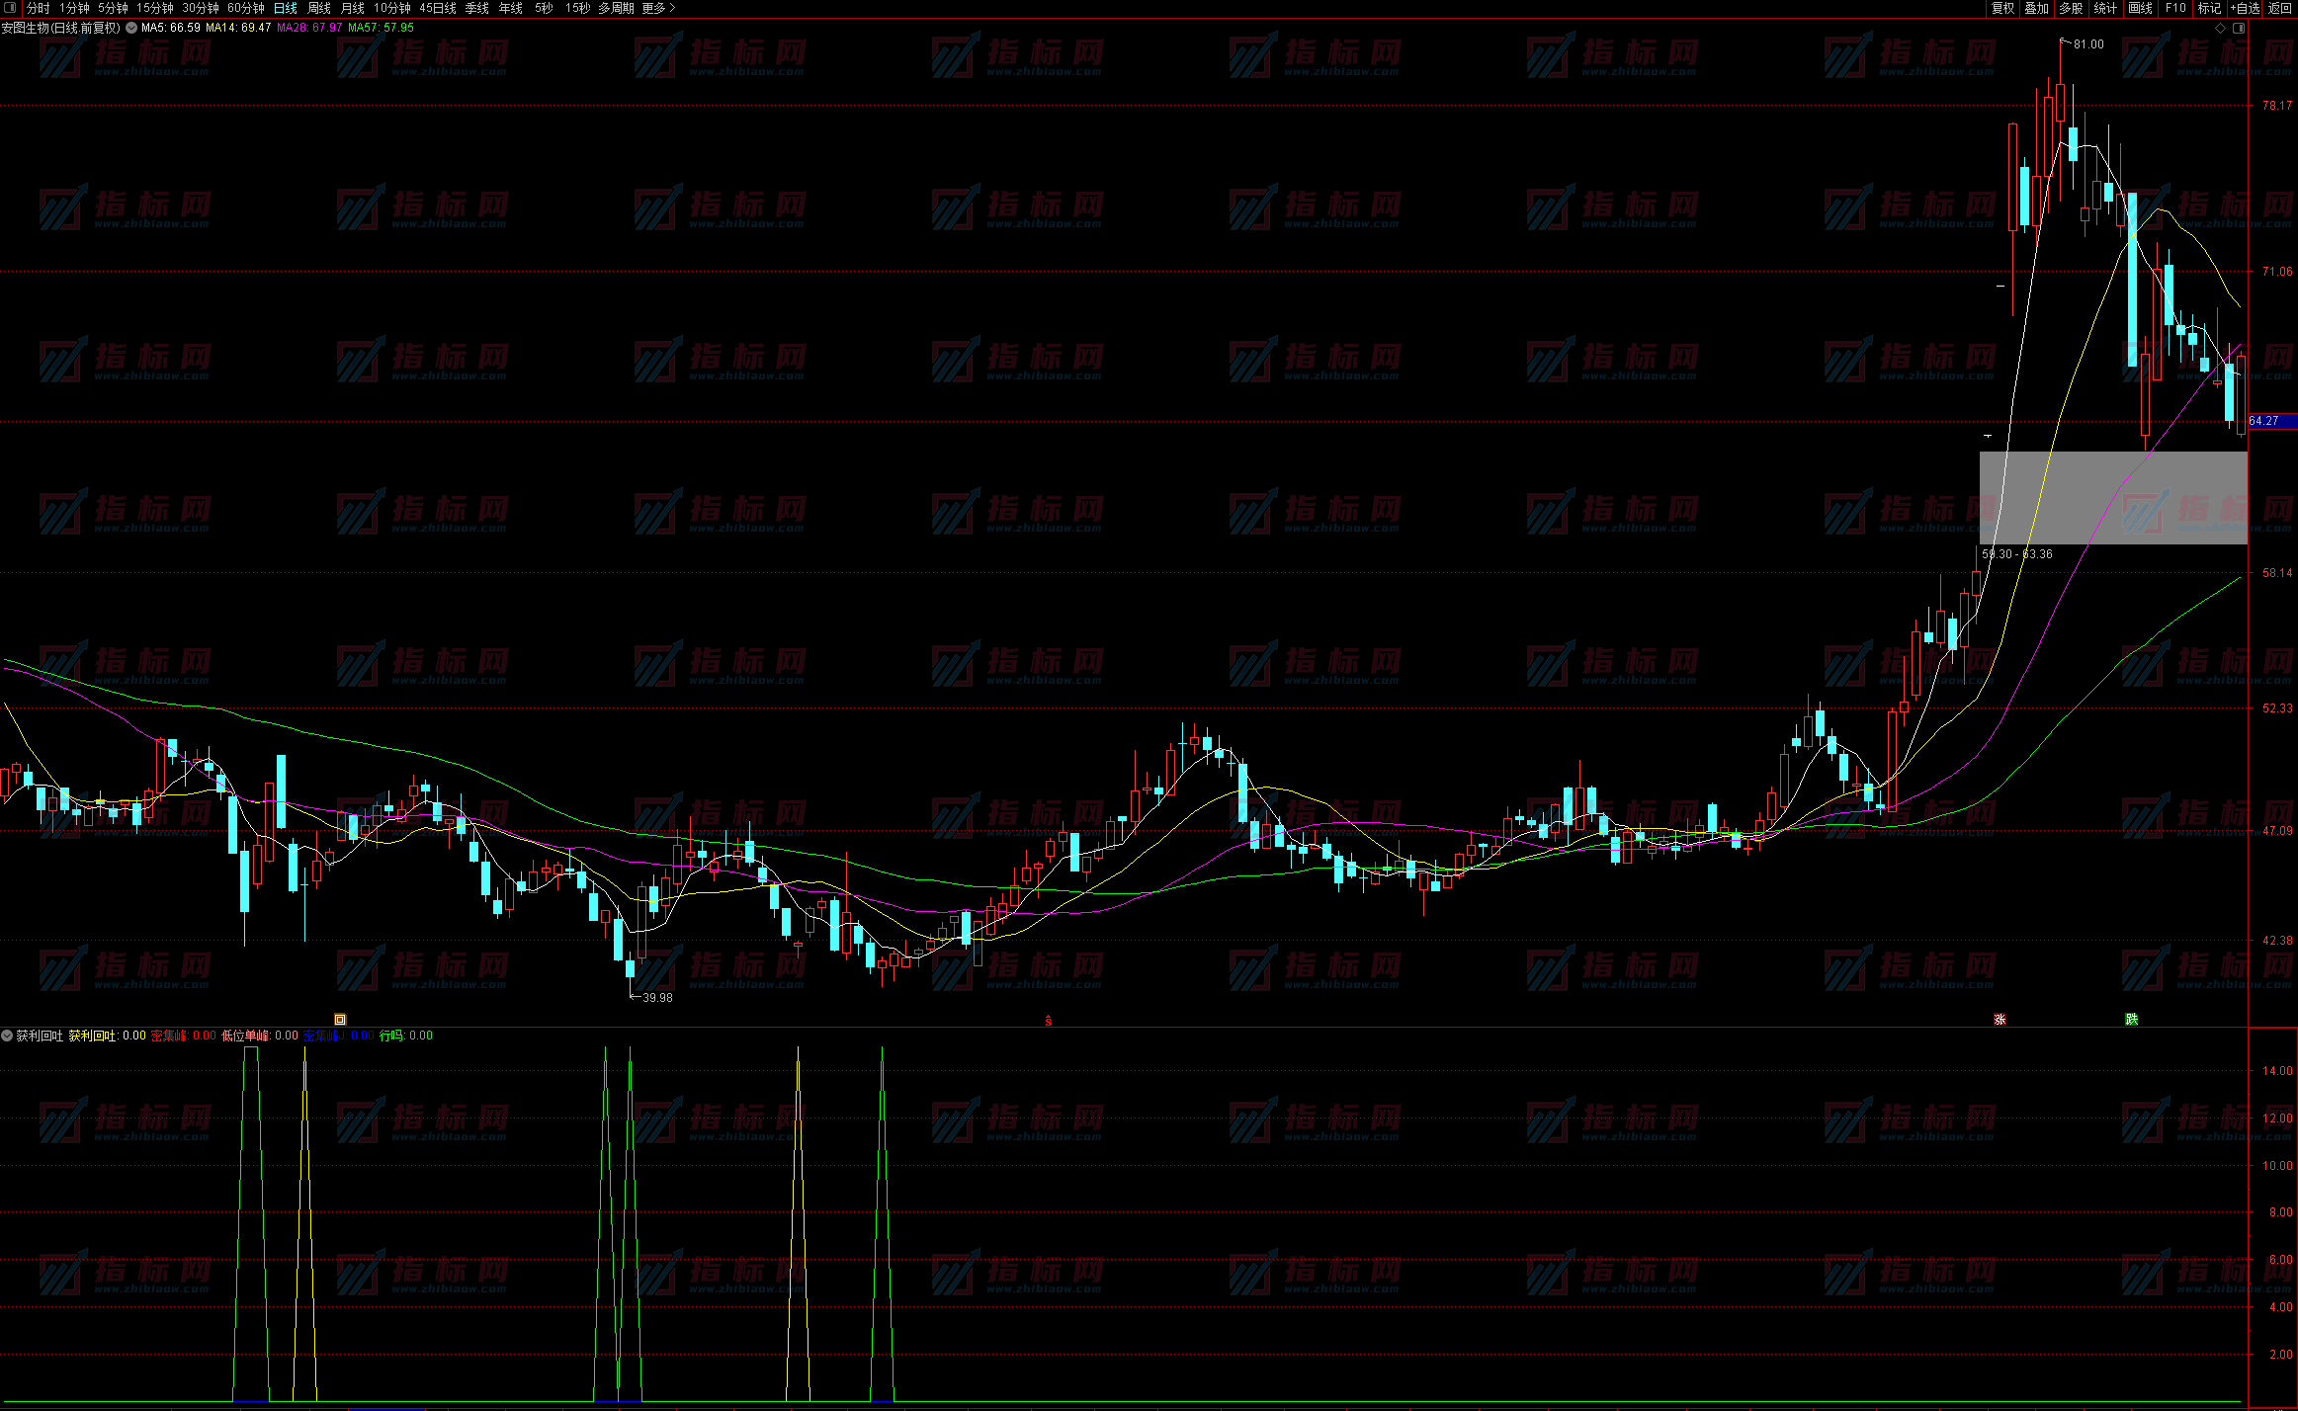Click the 52.33 price axis label

coord(2277,708)
